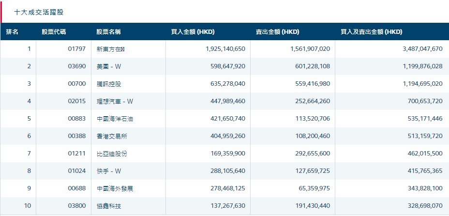This screenshot has height=216, width=449.
Task: Click sell amount 113,520,706
Action: 313,119
